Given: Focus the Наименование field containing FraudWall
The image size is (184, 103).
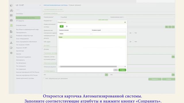Looking at the screenshot, I should coord(84,17).
